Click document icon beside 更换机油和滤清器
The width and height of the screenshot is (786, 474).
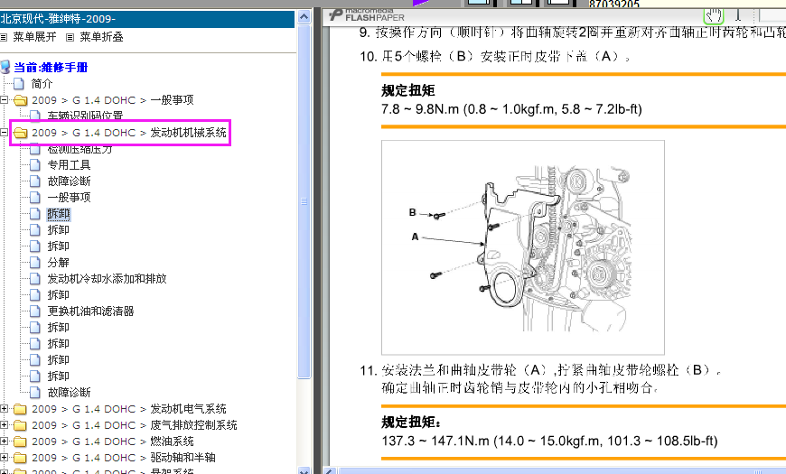coord(34,311)
